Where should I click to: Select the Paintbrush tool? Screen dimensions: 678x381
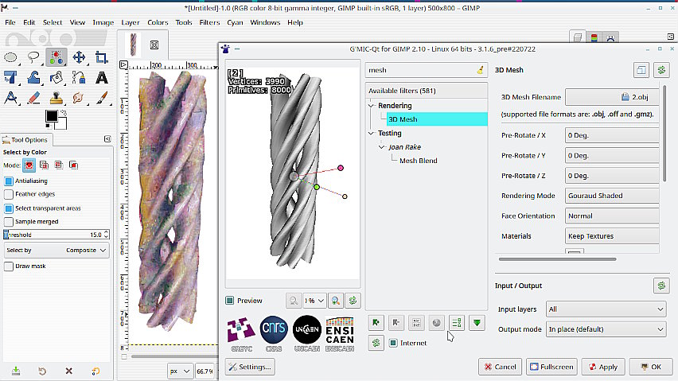[102, 99]
